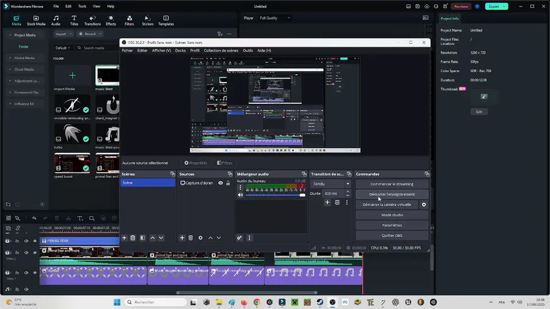
Task: Click Search media field in Filmora
Action: coord(99,48)
